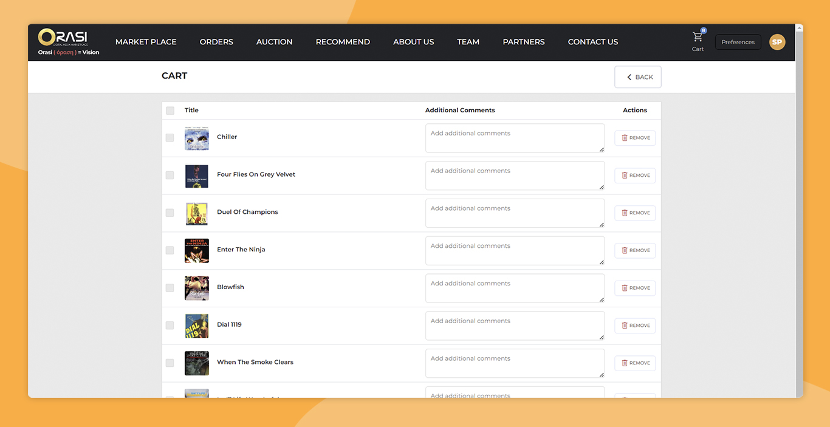The width and height of the screenshot is (830, 427).
Task: Click the When The Smoke Clears title
Action: [255, 363]
